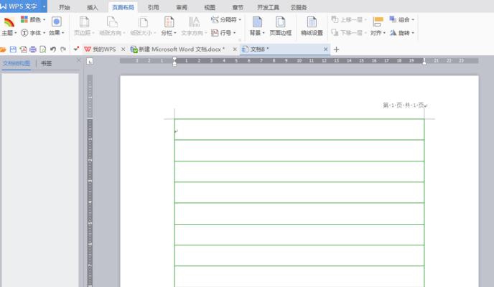Screen dimensions: 494x287
Task: Click the right indent marker on ruler
Action: pyautogui.click(x=424, y=62)
